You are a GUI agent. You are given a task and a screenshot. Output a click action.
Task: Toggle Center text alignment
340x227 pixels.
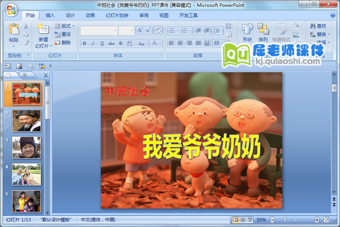(x=180, y=43)
